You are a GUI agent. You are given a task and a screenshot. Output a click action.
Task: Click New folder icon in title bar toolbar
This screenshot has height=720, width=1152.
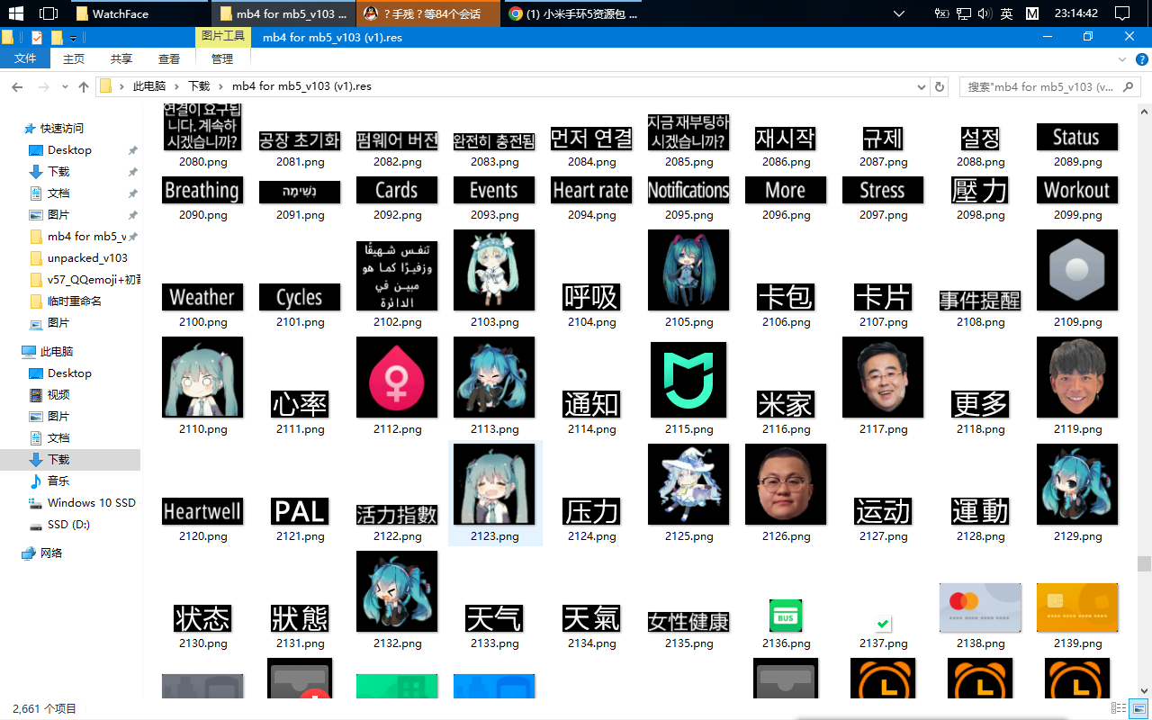pyautogui.click(x=57, y=38)
